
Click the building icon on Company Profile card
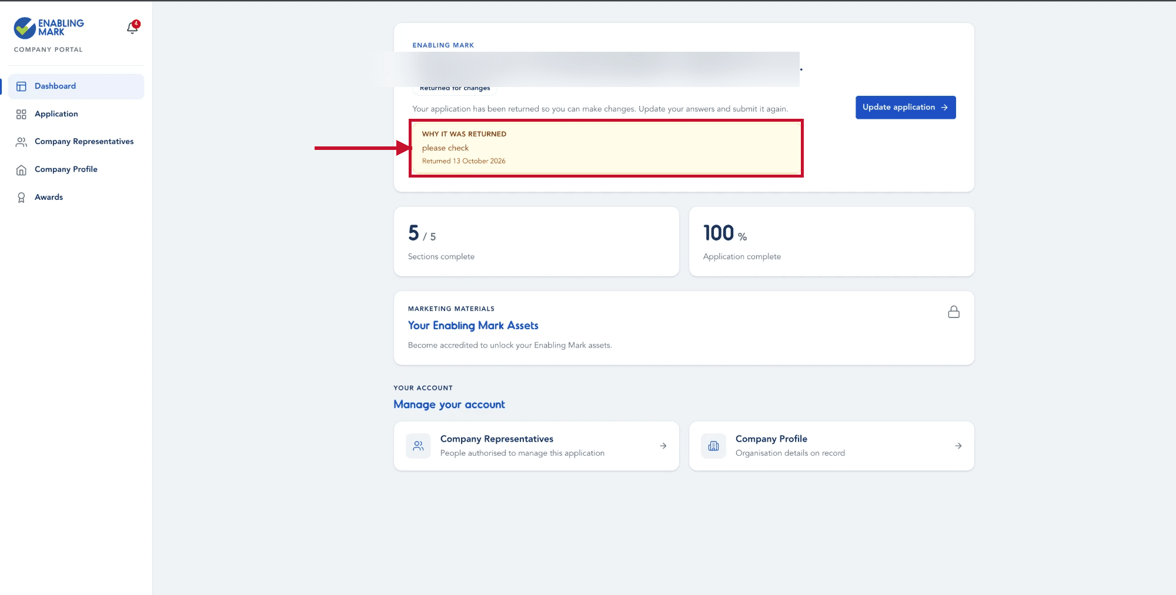(x=713, y=446)
